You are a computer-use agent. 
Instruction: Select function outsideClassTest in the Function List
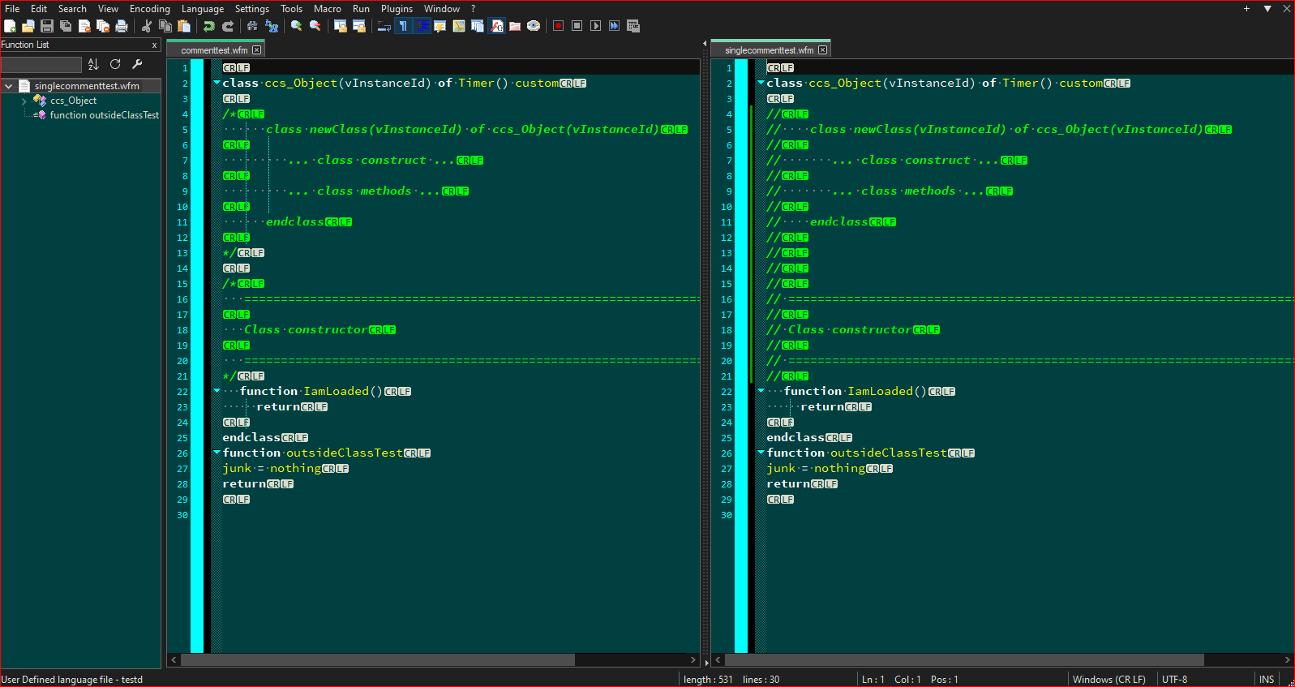click(x=104, y=115)
